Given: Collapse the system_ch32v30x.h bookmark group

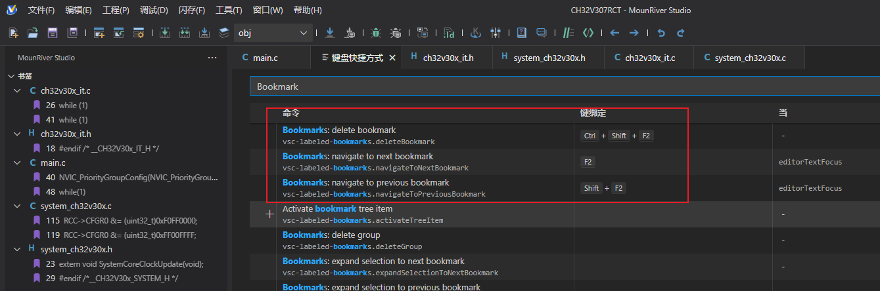Looking at the screenshot, I should click(x=18, y=249).
